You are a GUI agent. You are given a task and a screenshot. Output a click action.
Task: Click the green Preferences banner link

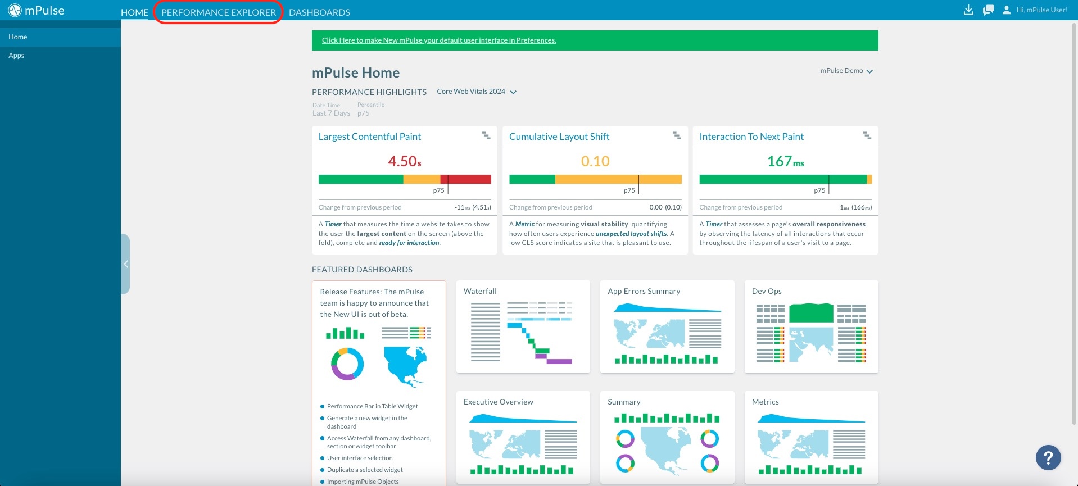438,40
